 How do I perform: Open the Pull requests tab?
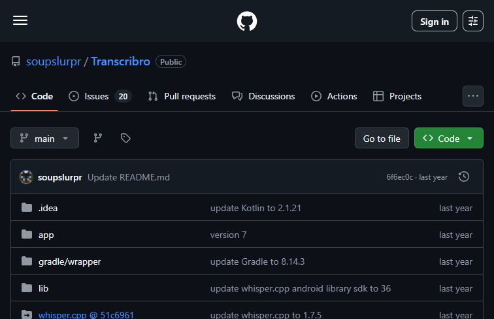[x=182, y=96]
